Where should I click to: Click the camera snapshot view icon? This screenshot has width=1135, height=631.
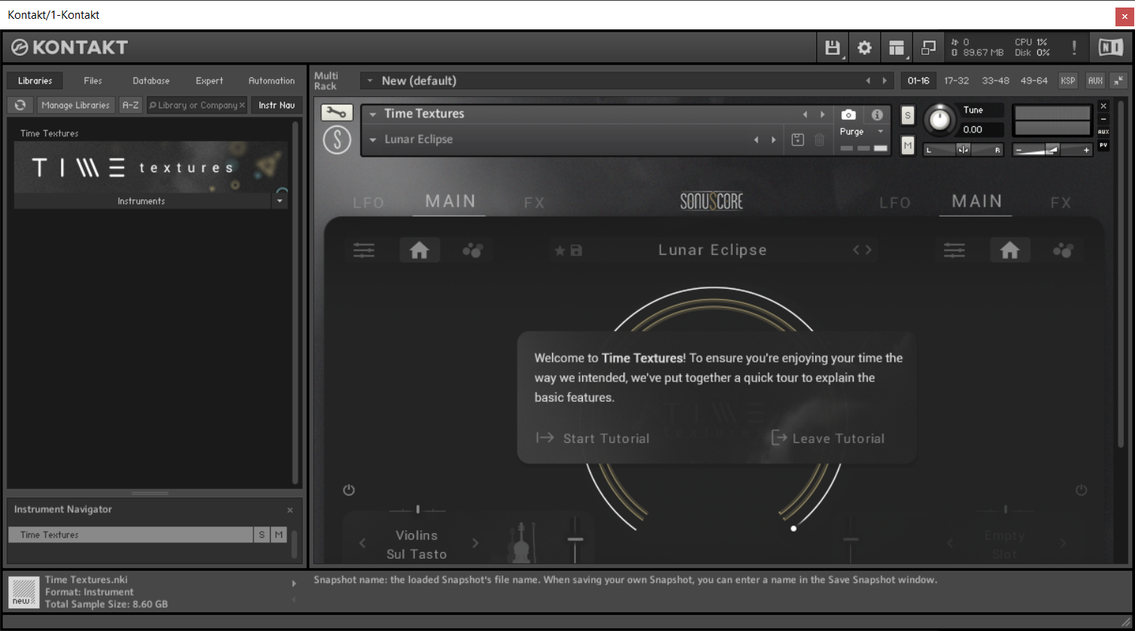(848, 115)
